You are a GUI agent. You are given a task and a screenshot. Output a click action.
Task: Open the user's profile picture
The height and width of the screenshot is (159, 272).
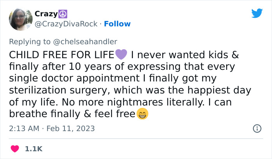point(18,18)
